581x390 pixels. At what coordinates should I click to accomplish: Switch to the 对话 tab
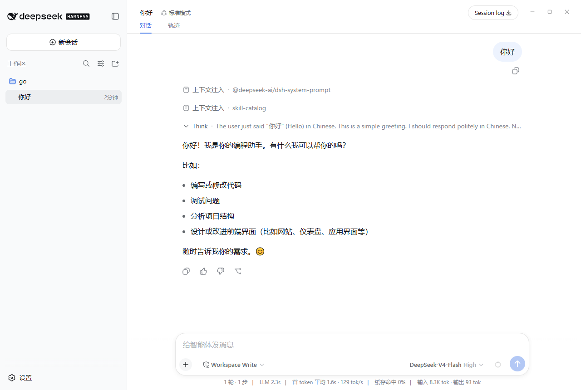click(146, 26)
